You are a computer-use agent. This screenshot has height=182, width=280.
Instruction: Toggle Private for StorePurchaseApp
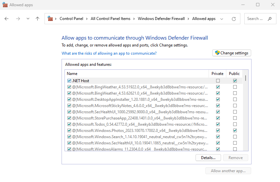[218, 118]
